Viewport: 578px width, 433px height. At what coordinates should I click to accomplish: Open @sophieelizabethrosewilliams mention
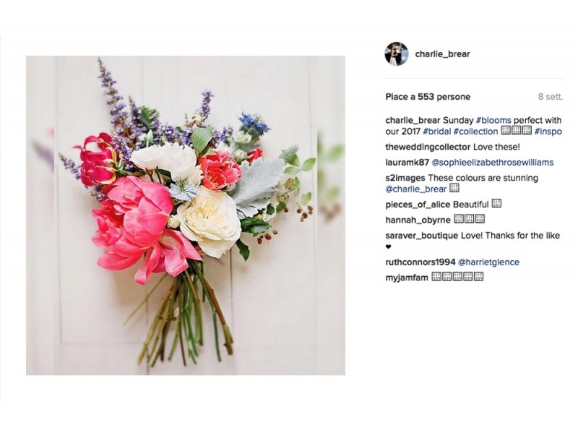493,162
